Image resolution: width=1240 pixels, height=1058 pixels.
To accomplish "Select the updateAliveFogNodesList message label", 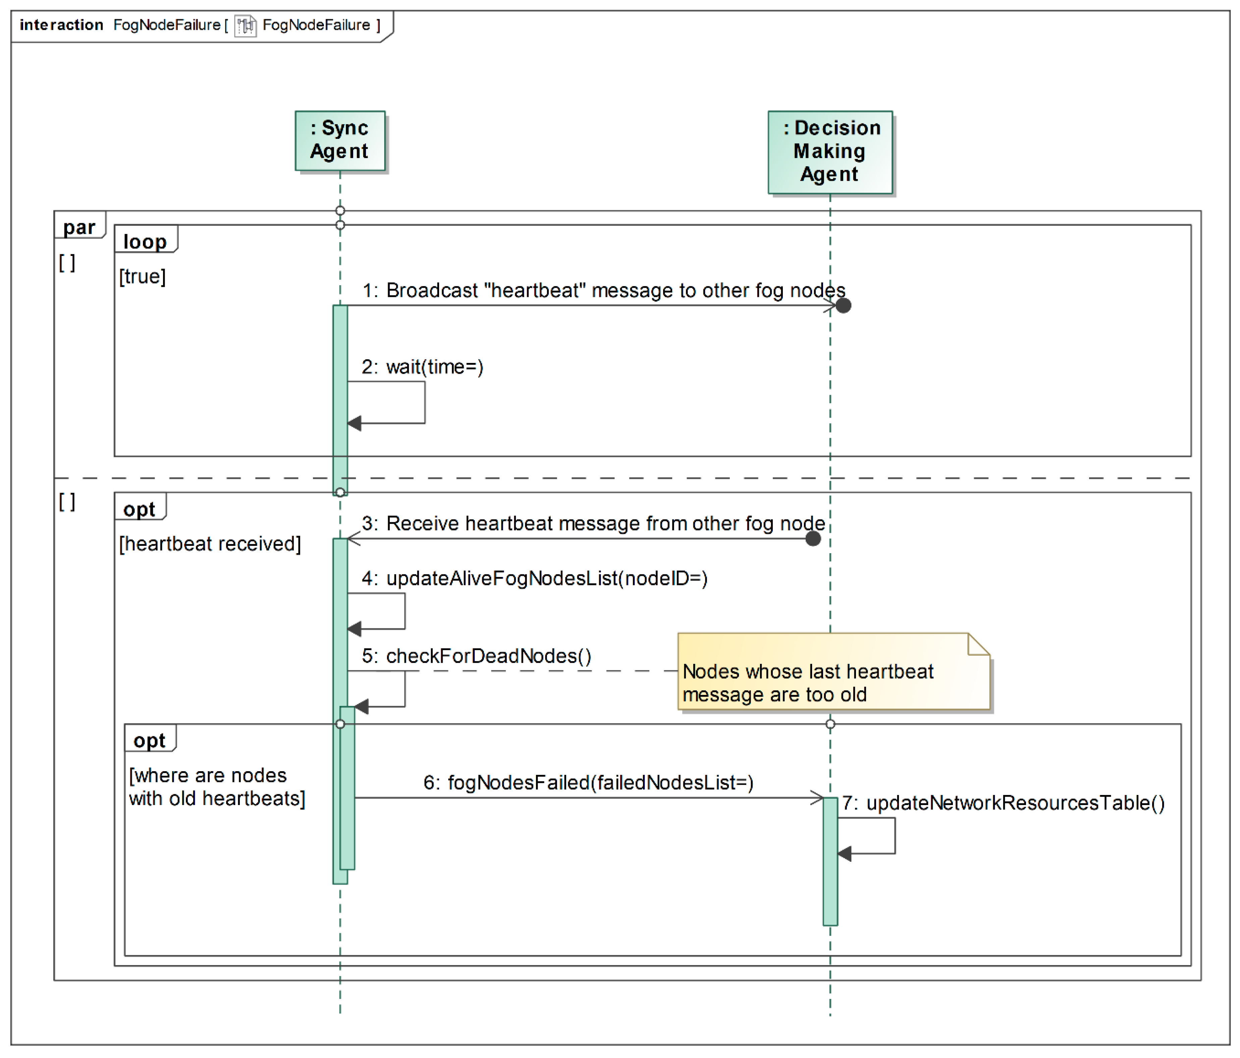I will pos(534,579).
